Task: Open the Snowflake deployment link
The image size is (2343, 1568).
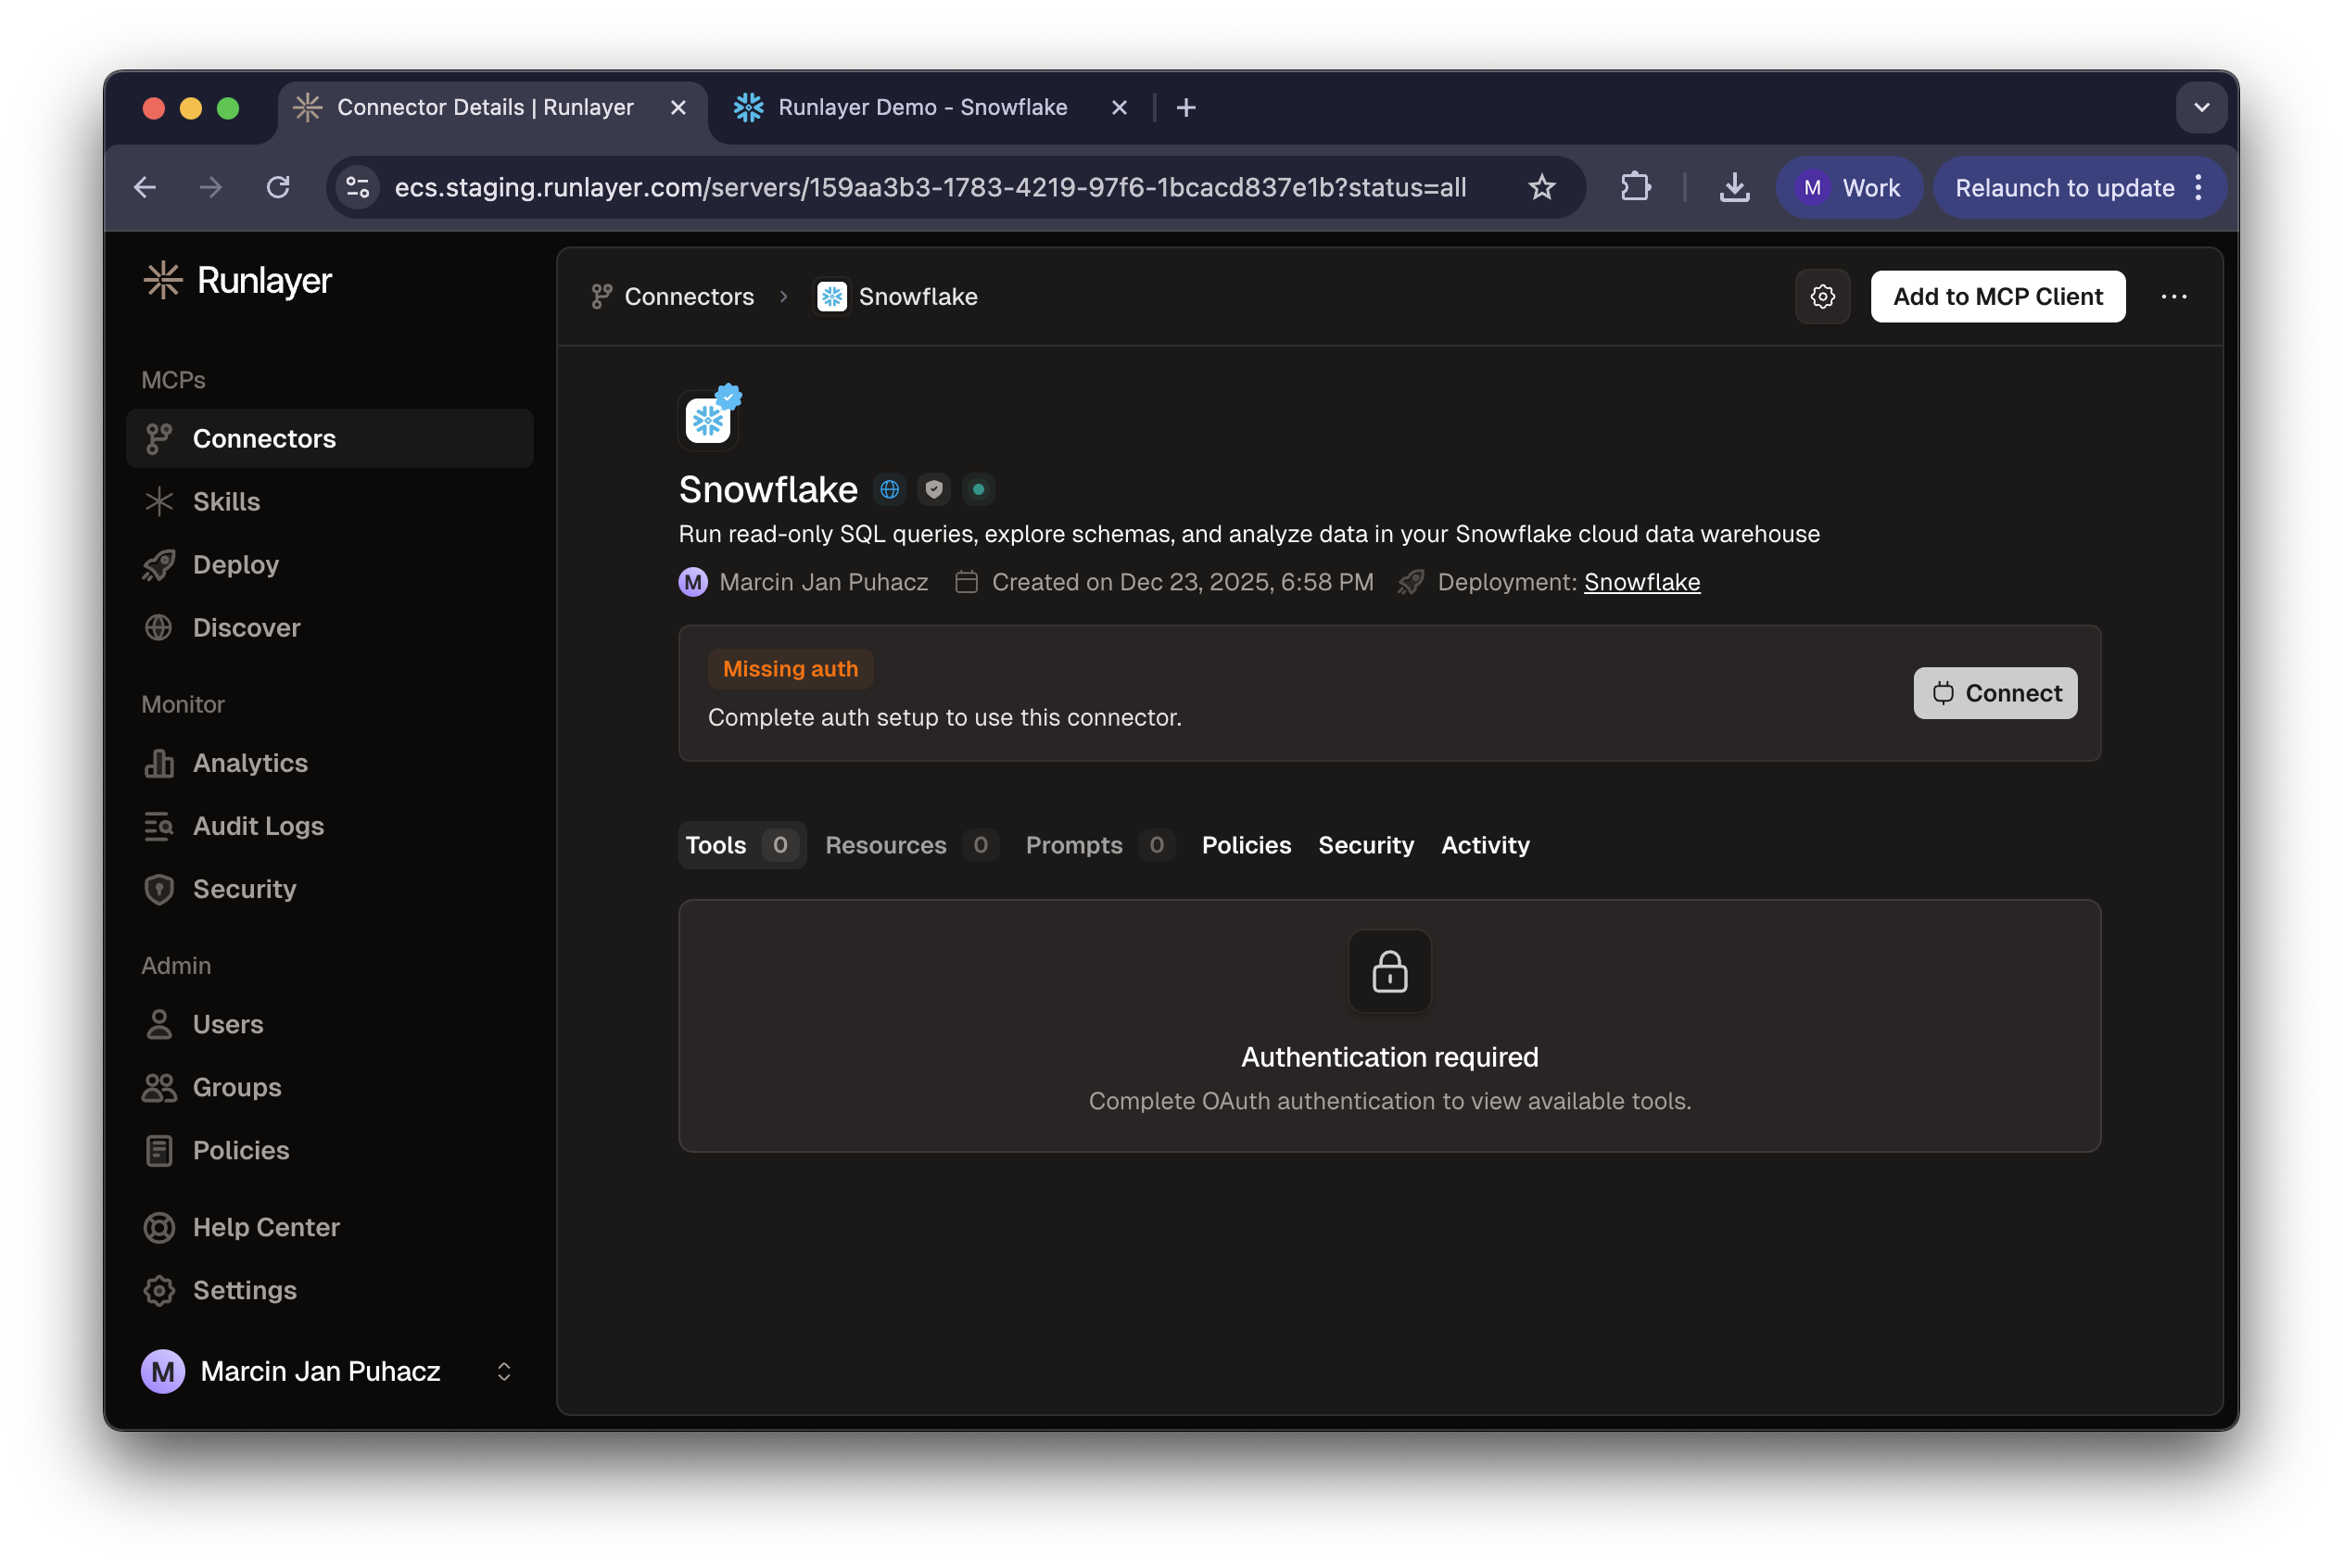Action: click(x=1641, y=582)
